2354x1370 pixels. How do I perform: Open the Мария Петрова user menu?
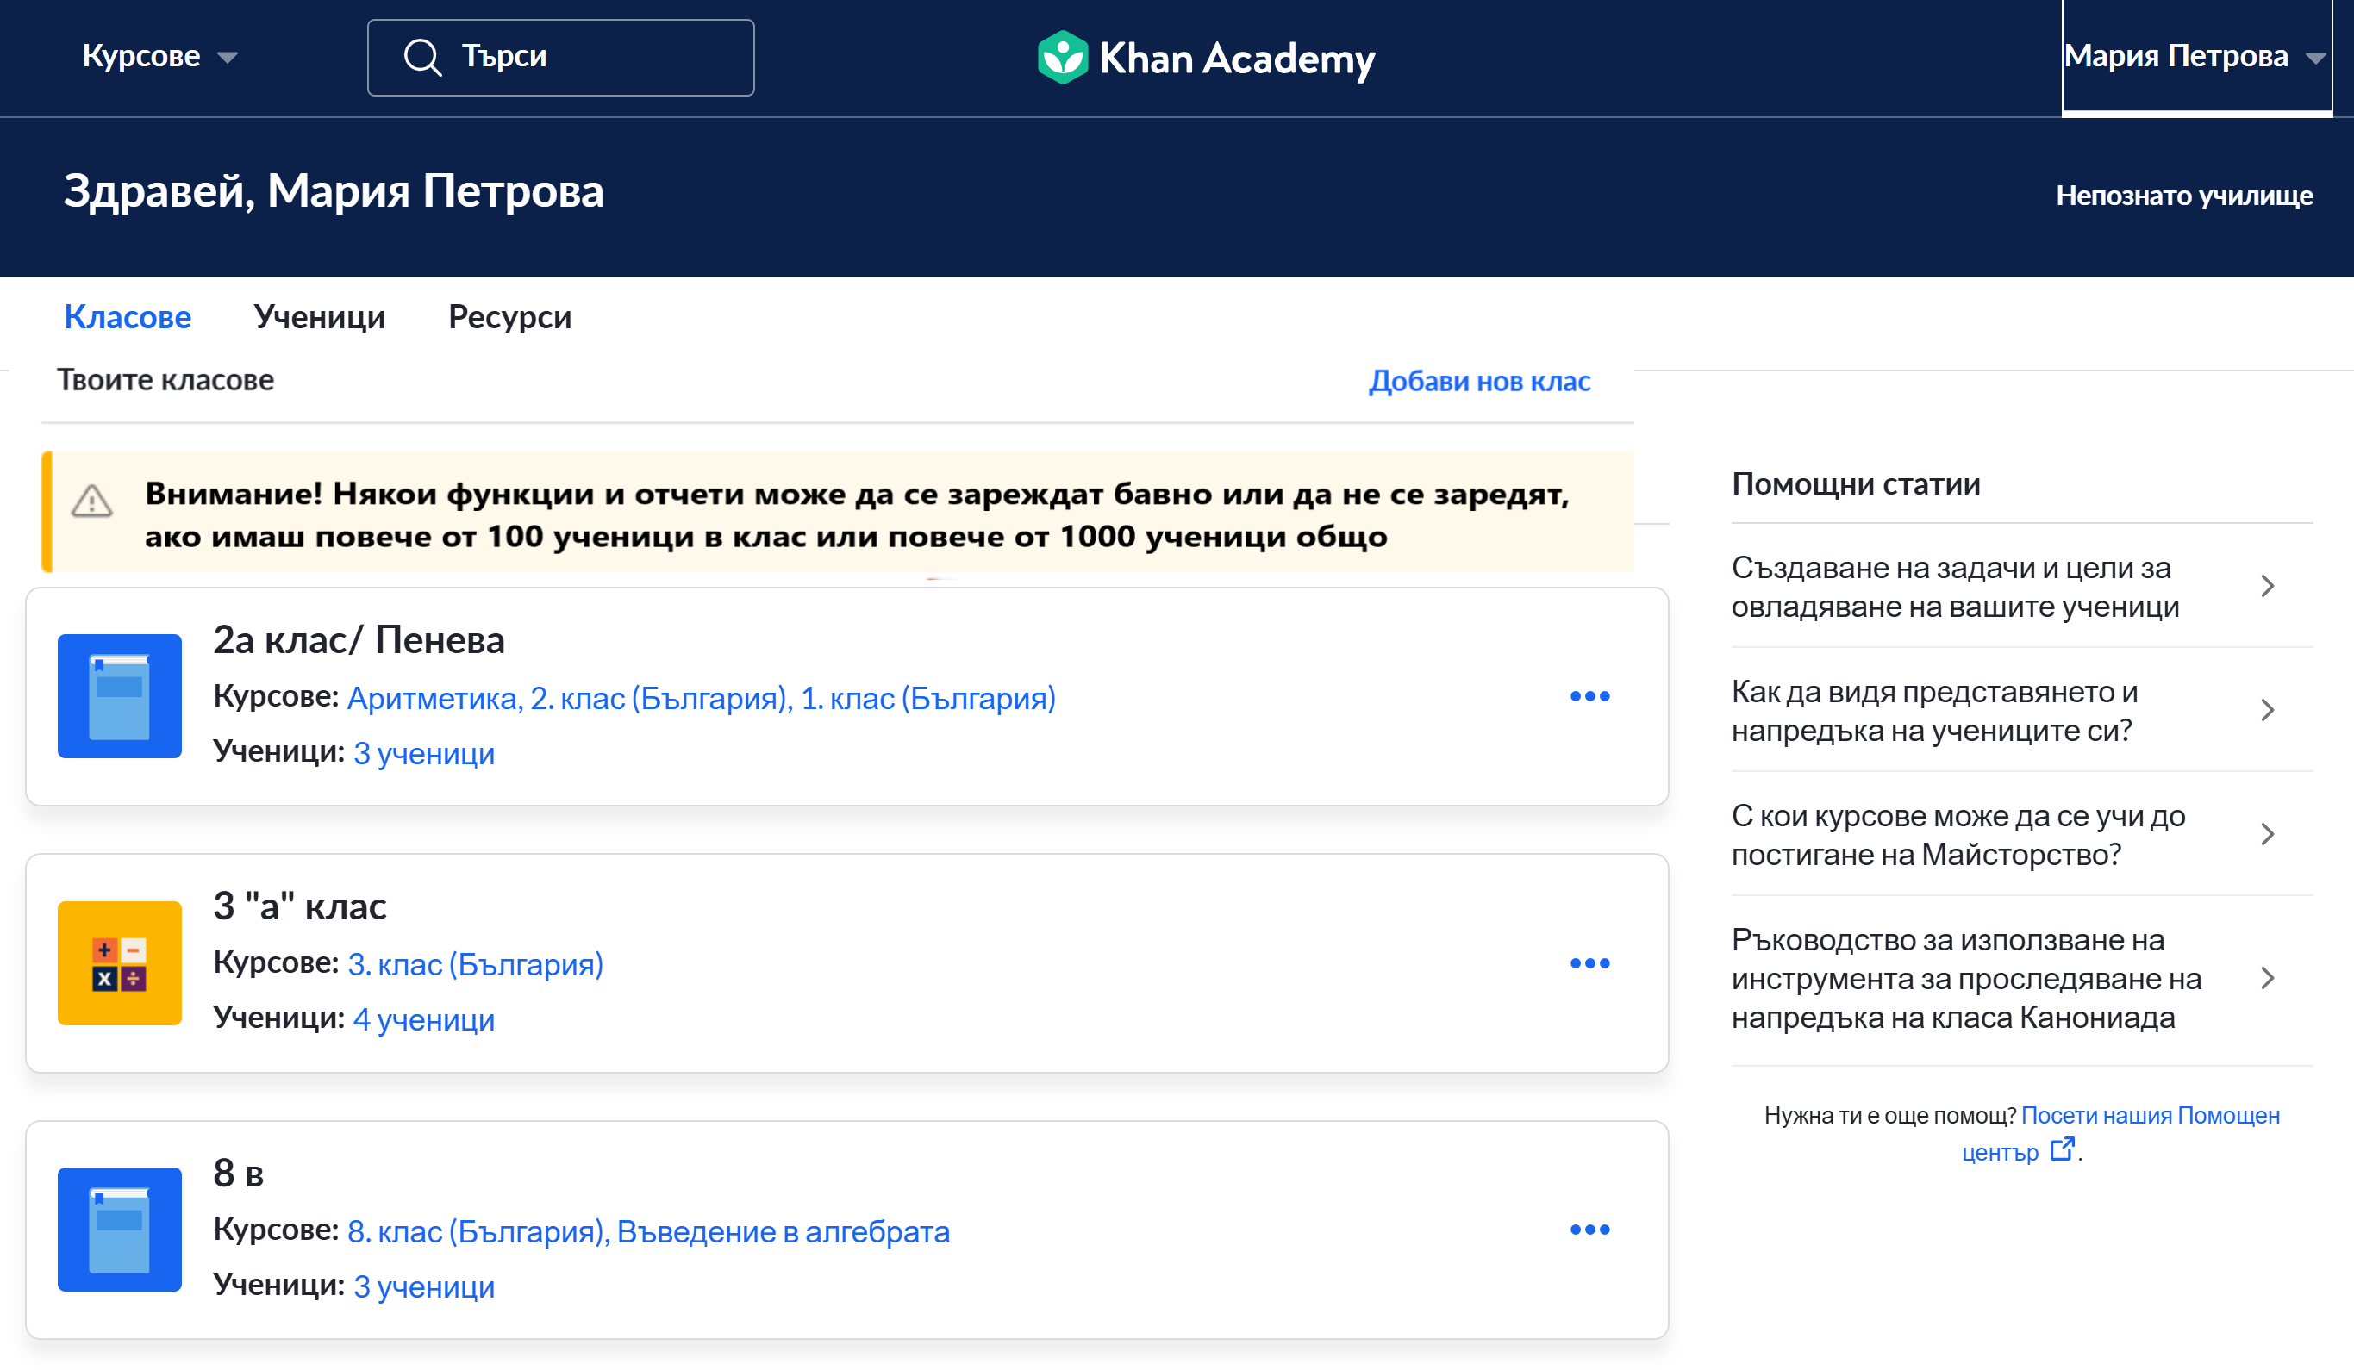pyautogui.click(x=2195, y=57)
